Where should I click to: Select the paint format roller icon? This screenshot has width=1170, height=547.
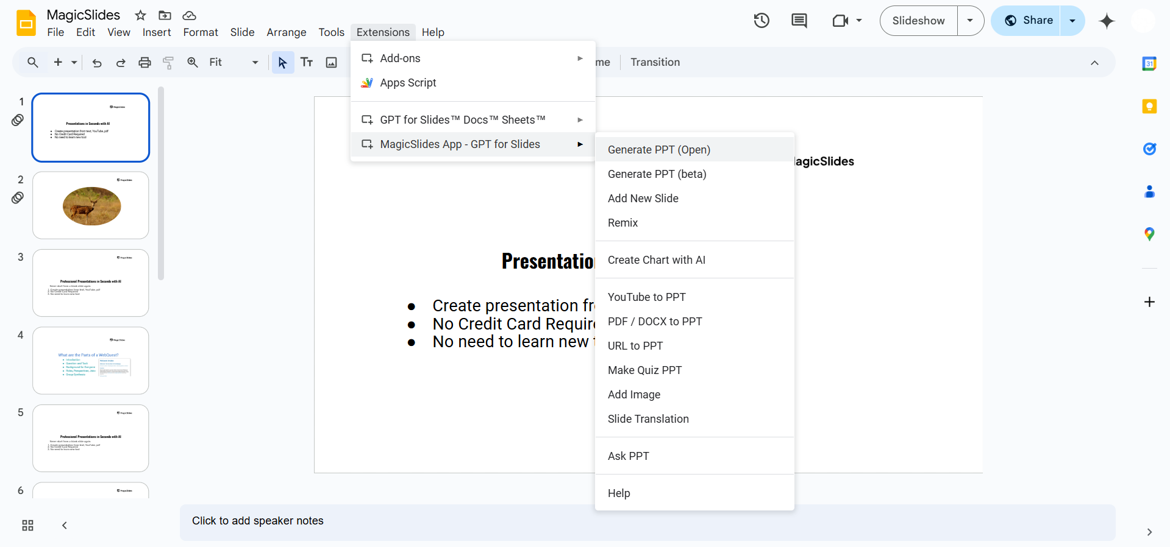pyautogui.click(x=168, y=62)
